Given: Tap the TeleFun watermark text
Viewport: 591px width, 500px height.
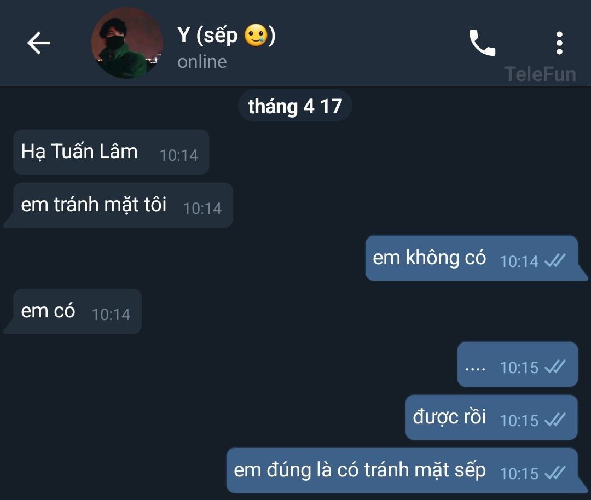Looking at the screenshot, I should [x=540, y=74].
